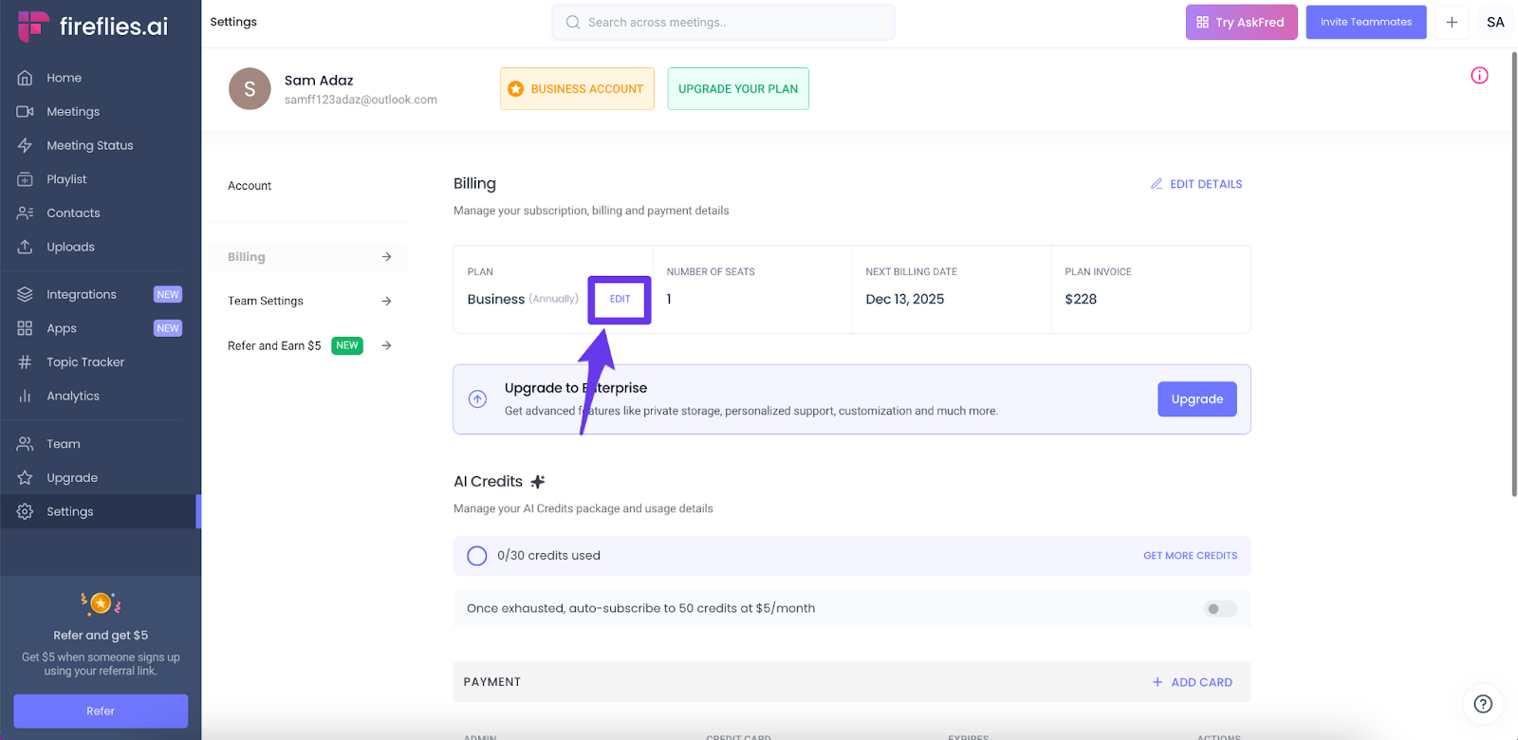This screenshot has height=740, width=1518.
Task: Expand the Team Settings arrow
Action: 386,301
